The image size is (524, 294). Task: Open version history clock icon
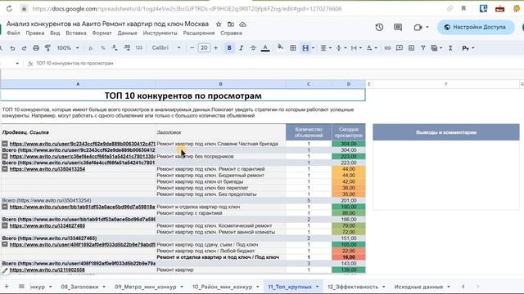point(379,27)
